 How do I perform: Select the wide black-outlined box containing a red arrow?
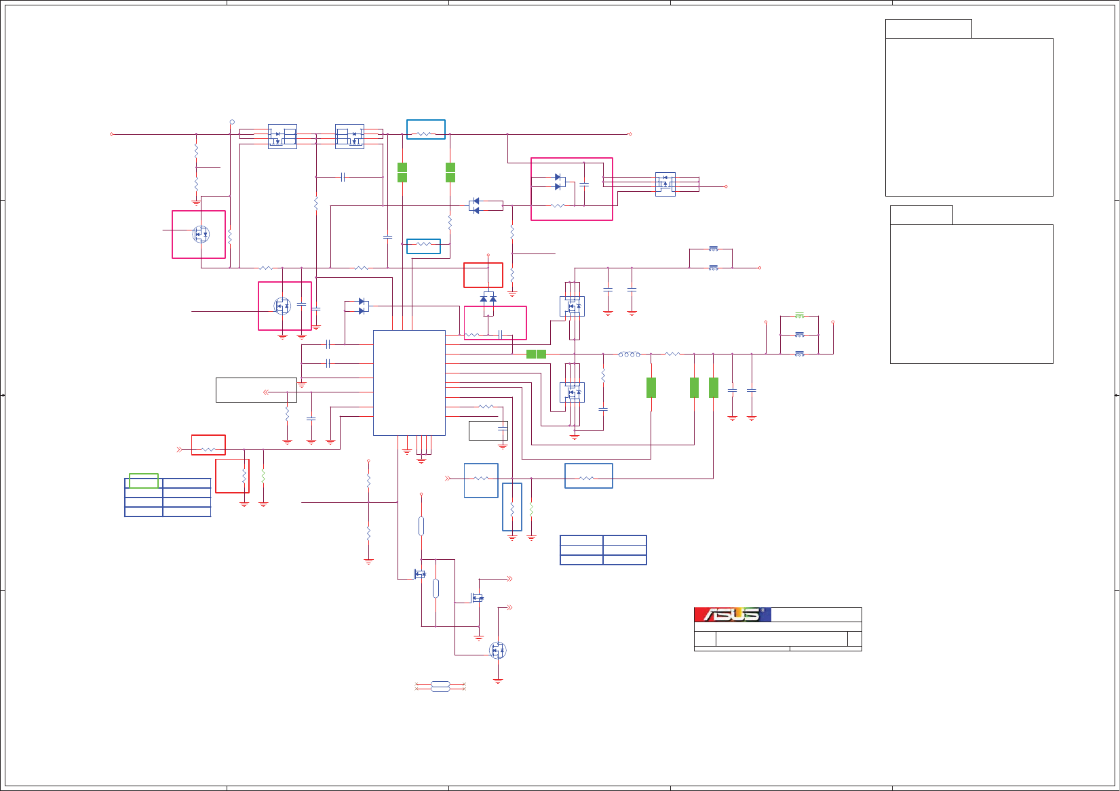[x=256, y=390]
